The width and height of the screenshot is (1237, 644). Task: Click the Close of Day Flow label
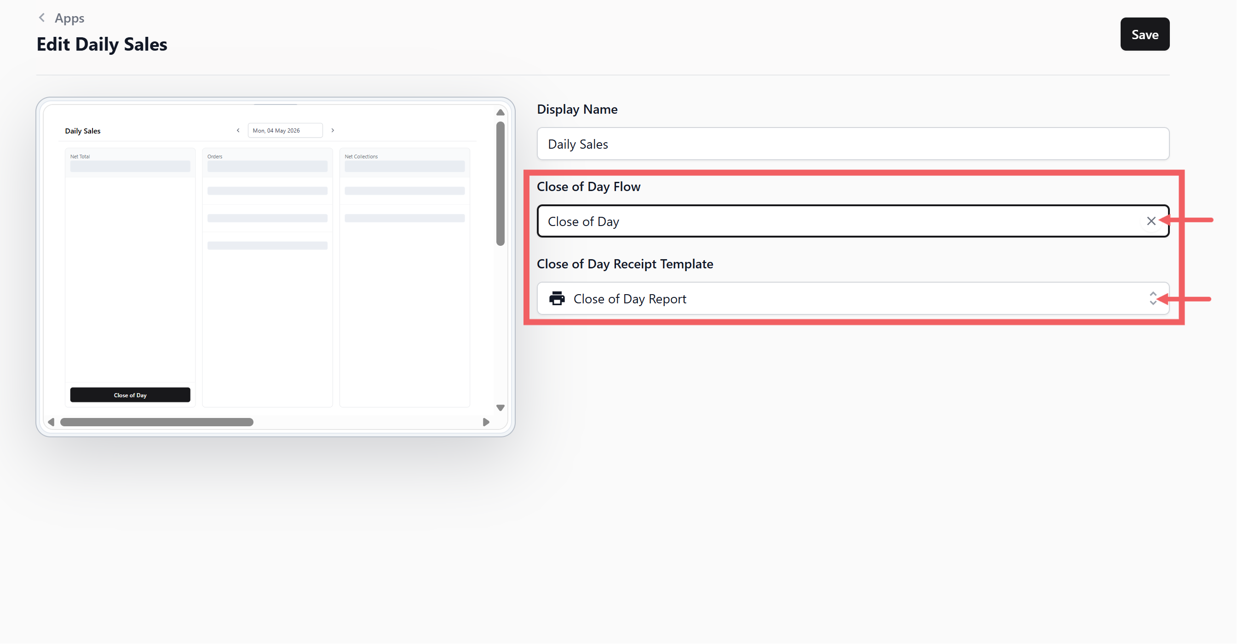tap(588, 186)
